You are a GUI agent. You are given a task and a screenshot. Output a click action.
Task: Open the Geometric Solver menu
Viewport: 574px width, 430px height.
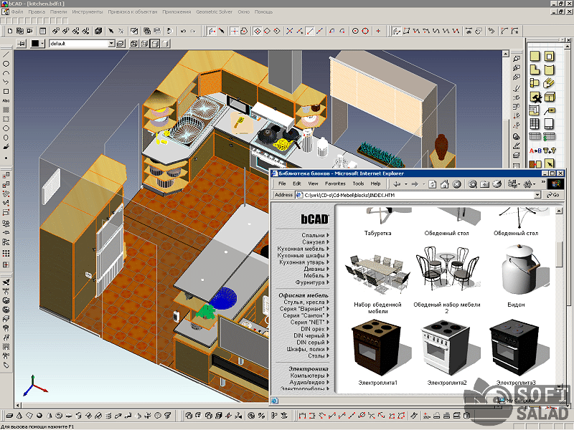tap(214, 11)
